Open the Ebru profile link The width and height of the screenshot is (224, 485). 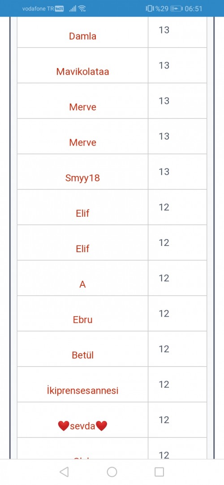pyautogui.click(x=82, y=319)
